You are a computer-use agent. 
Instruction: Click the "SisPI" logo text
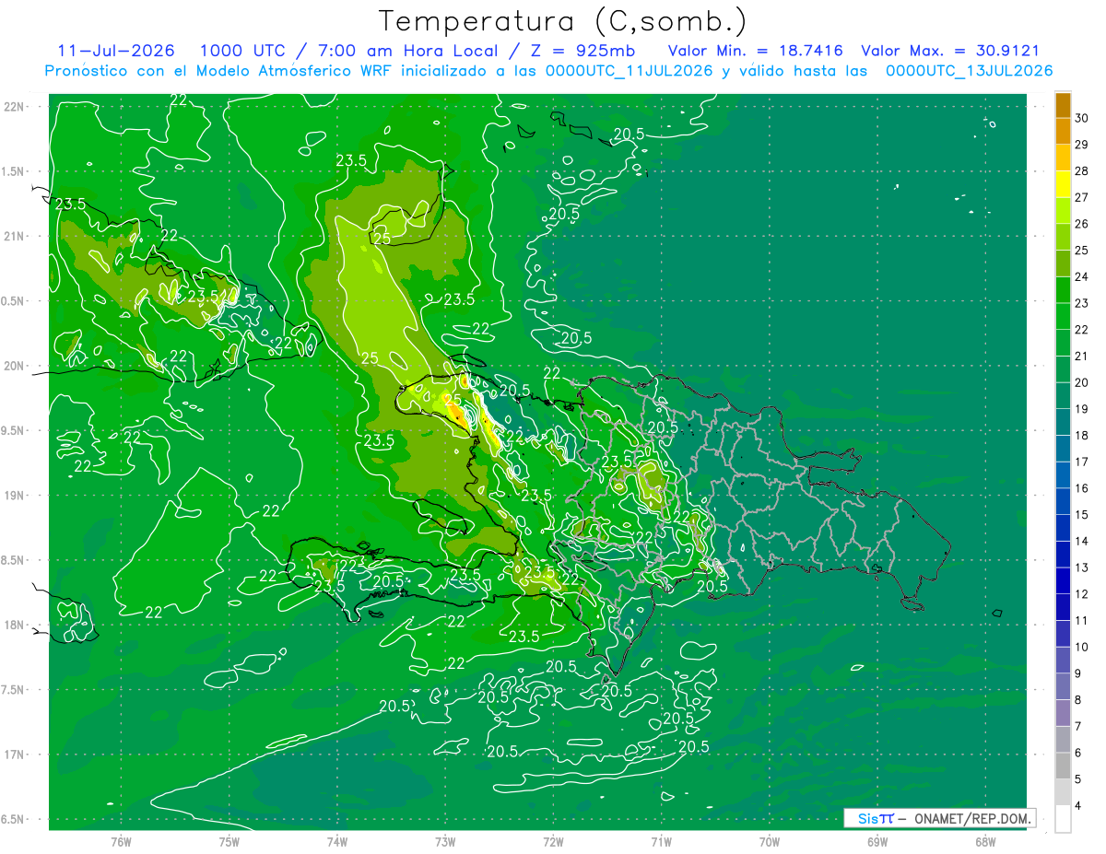pos(876,818)
